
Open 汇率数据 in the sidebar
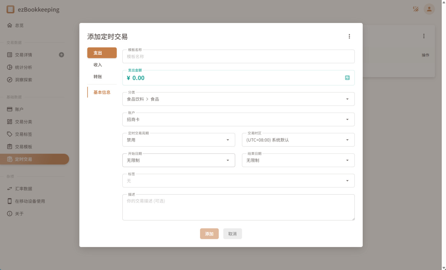(34, 189)
